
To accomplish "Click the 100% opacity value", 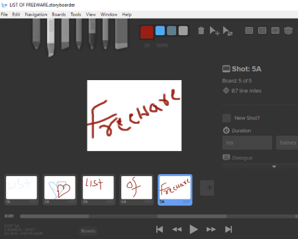I will click(162, 46).
